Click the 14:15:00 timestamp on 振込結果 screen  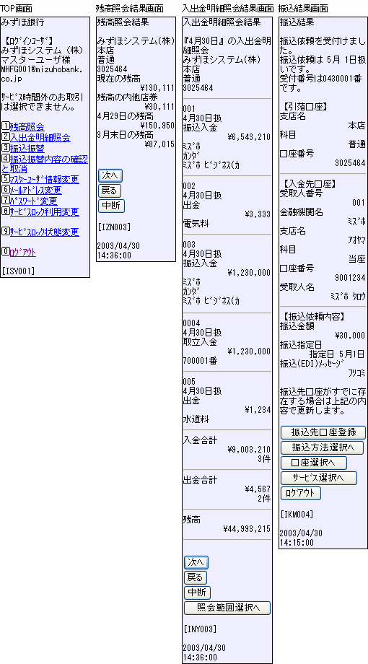pyautogui.click(x=297, y=542)
